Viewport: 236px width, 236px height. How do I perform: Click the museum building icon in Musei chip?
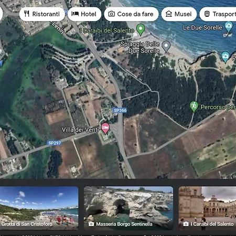[x=169, y=14]
